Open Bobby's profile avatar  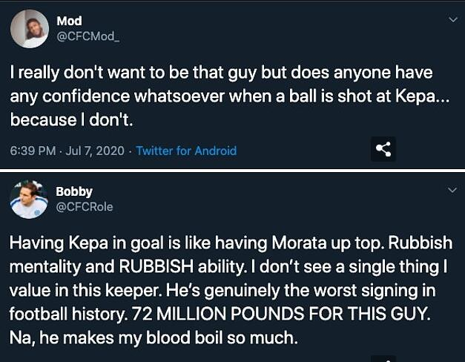coord(30,200)
